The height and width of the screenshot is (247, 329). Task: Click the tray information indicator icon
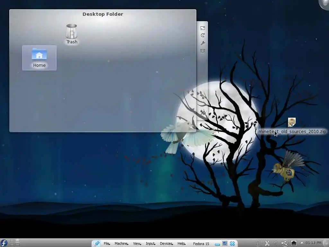pyautogui.click(x=258, y=243)
